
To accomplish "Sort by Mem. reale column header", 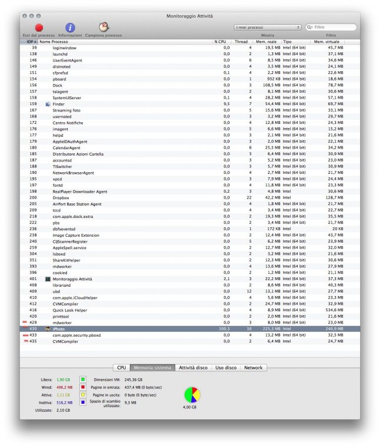I will (267, 42).
